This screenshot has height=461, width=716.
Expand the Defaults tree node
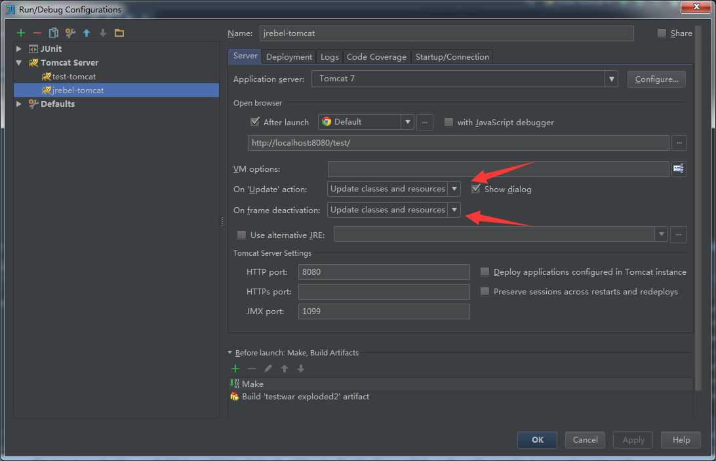tap(19, 104)
